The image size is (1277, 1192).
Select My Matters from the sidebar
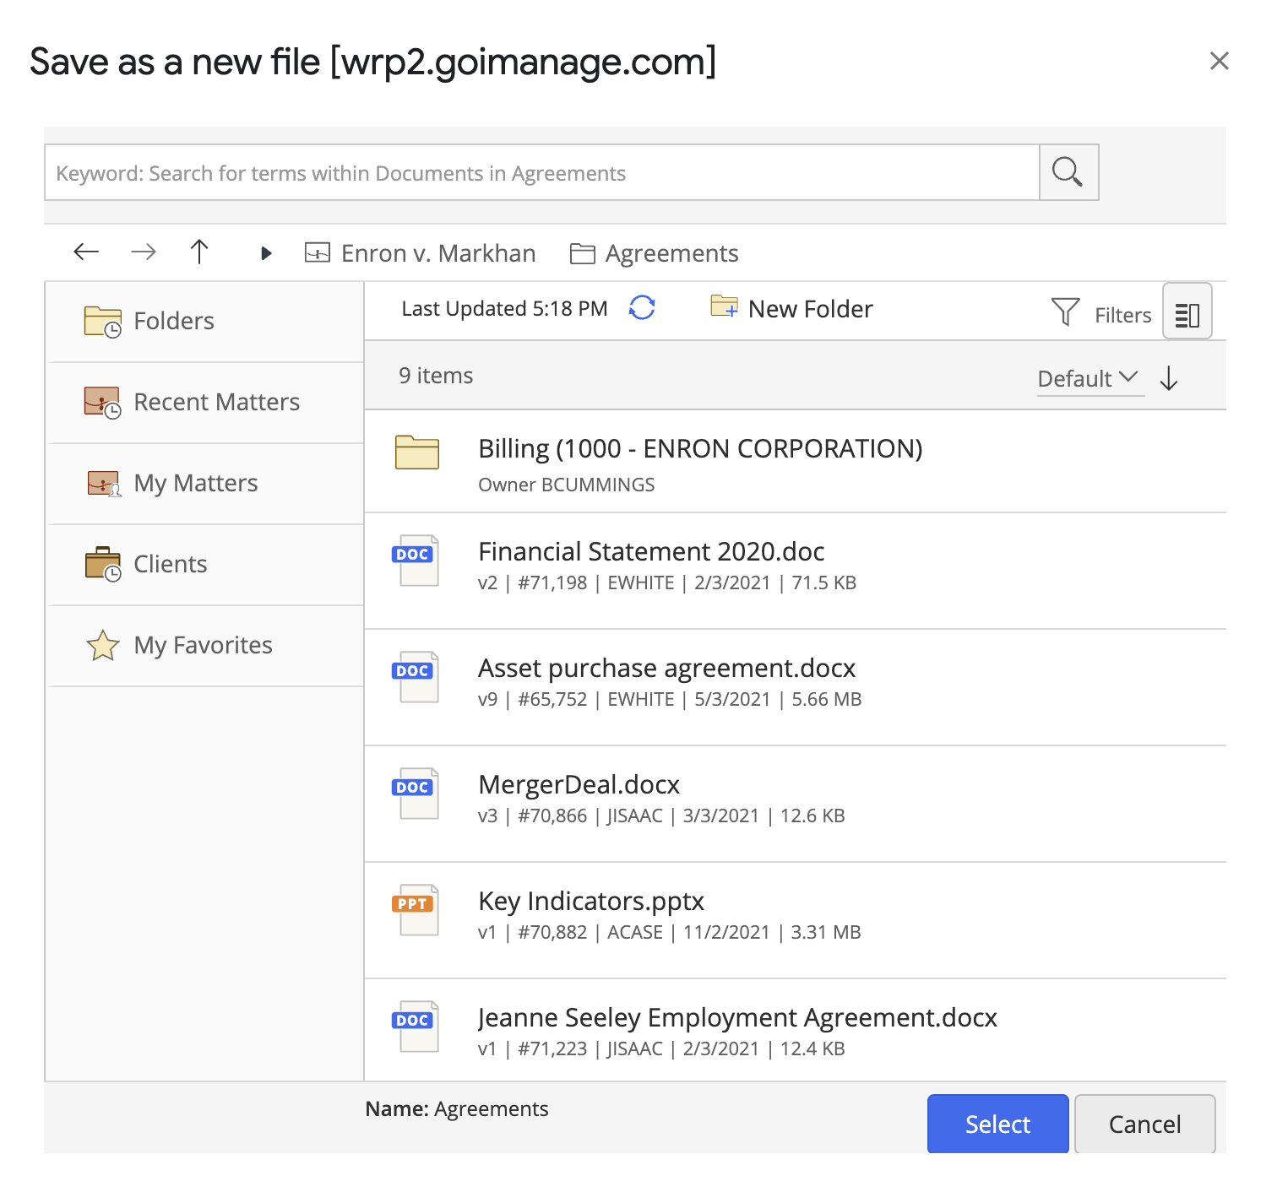pyautogui.click(x=195, y=483)
